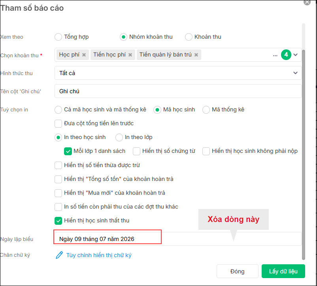The height and width of the screenshot is (286, 317).
Task: Click the 'Đóng' button
Action: click(x=237, y=271)
